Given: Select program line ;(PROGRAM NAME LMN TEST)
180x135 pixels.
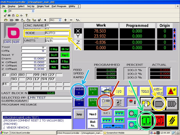Looking at the screenshot, I should pyautogui.click(x=37, y=117).
